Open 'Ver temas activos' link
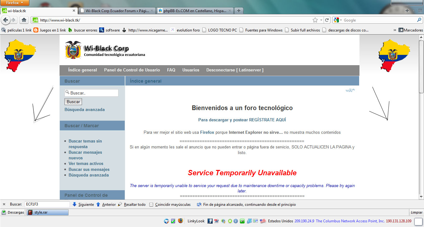424x227 pixels. tap(86, 163)
